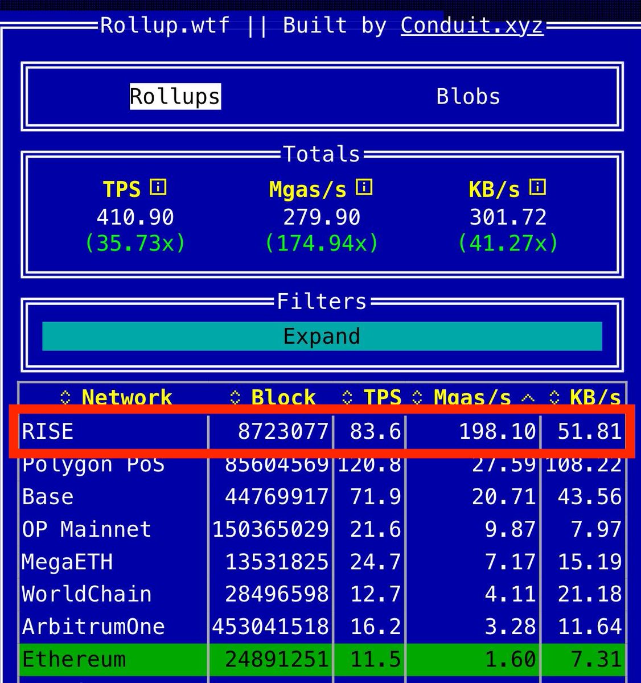Select the Polygon PoS network row
The width and height of the screenshot is (641, 683).
tap(322, 464)
